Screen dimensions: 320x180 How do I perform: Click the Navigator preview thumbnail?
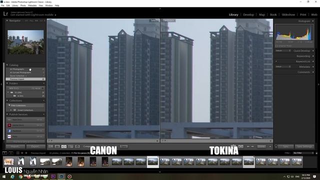[25, 42]
